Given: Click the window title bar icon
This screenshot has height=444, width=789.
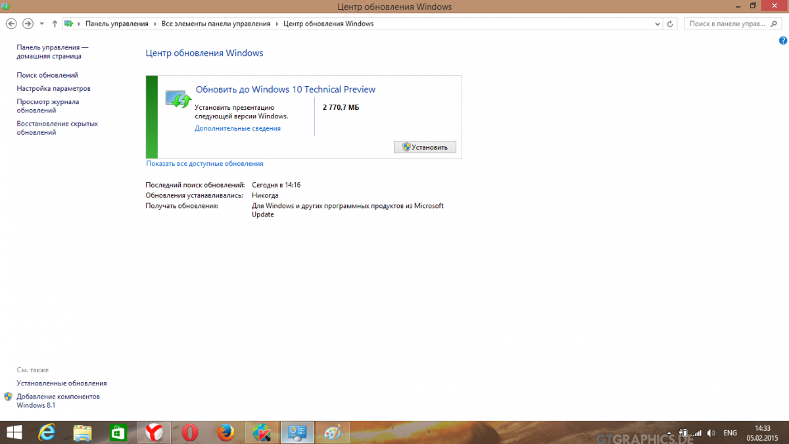Looking at the screenshot, I should pyautogui.click(x=6, y=6).
